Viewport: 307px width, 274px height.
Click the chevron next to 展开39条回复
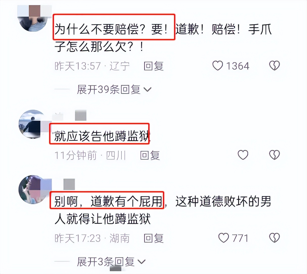(x=147, y=90)
